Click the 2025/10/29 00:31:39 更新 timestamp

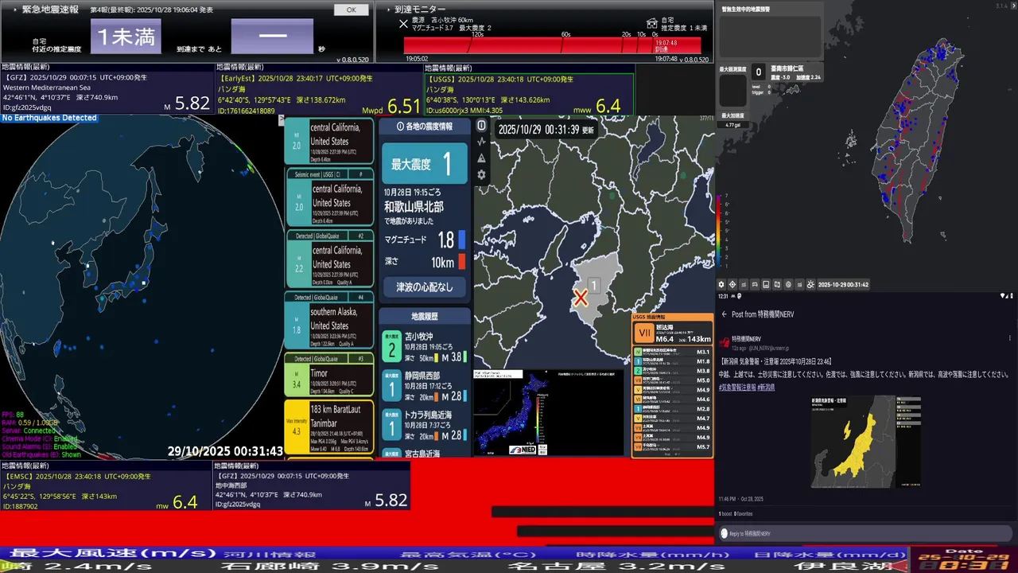(546, 129)
